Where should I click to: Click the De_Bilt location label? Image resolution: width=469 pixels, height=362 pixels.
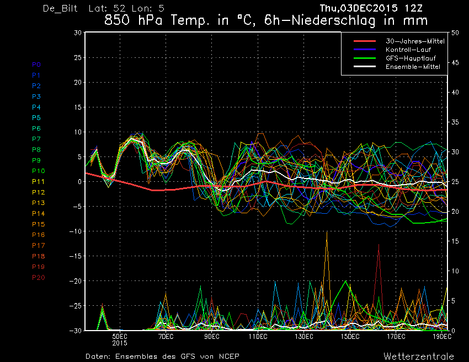[x=60, y=9]
